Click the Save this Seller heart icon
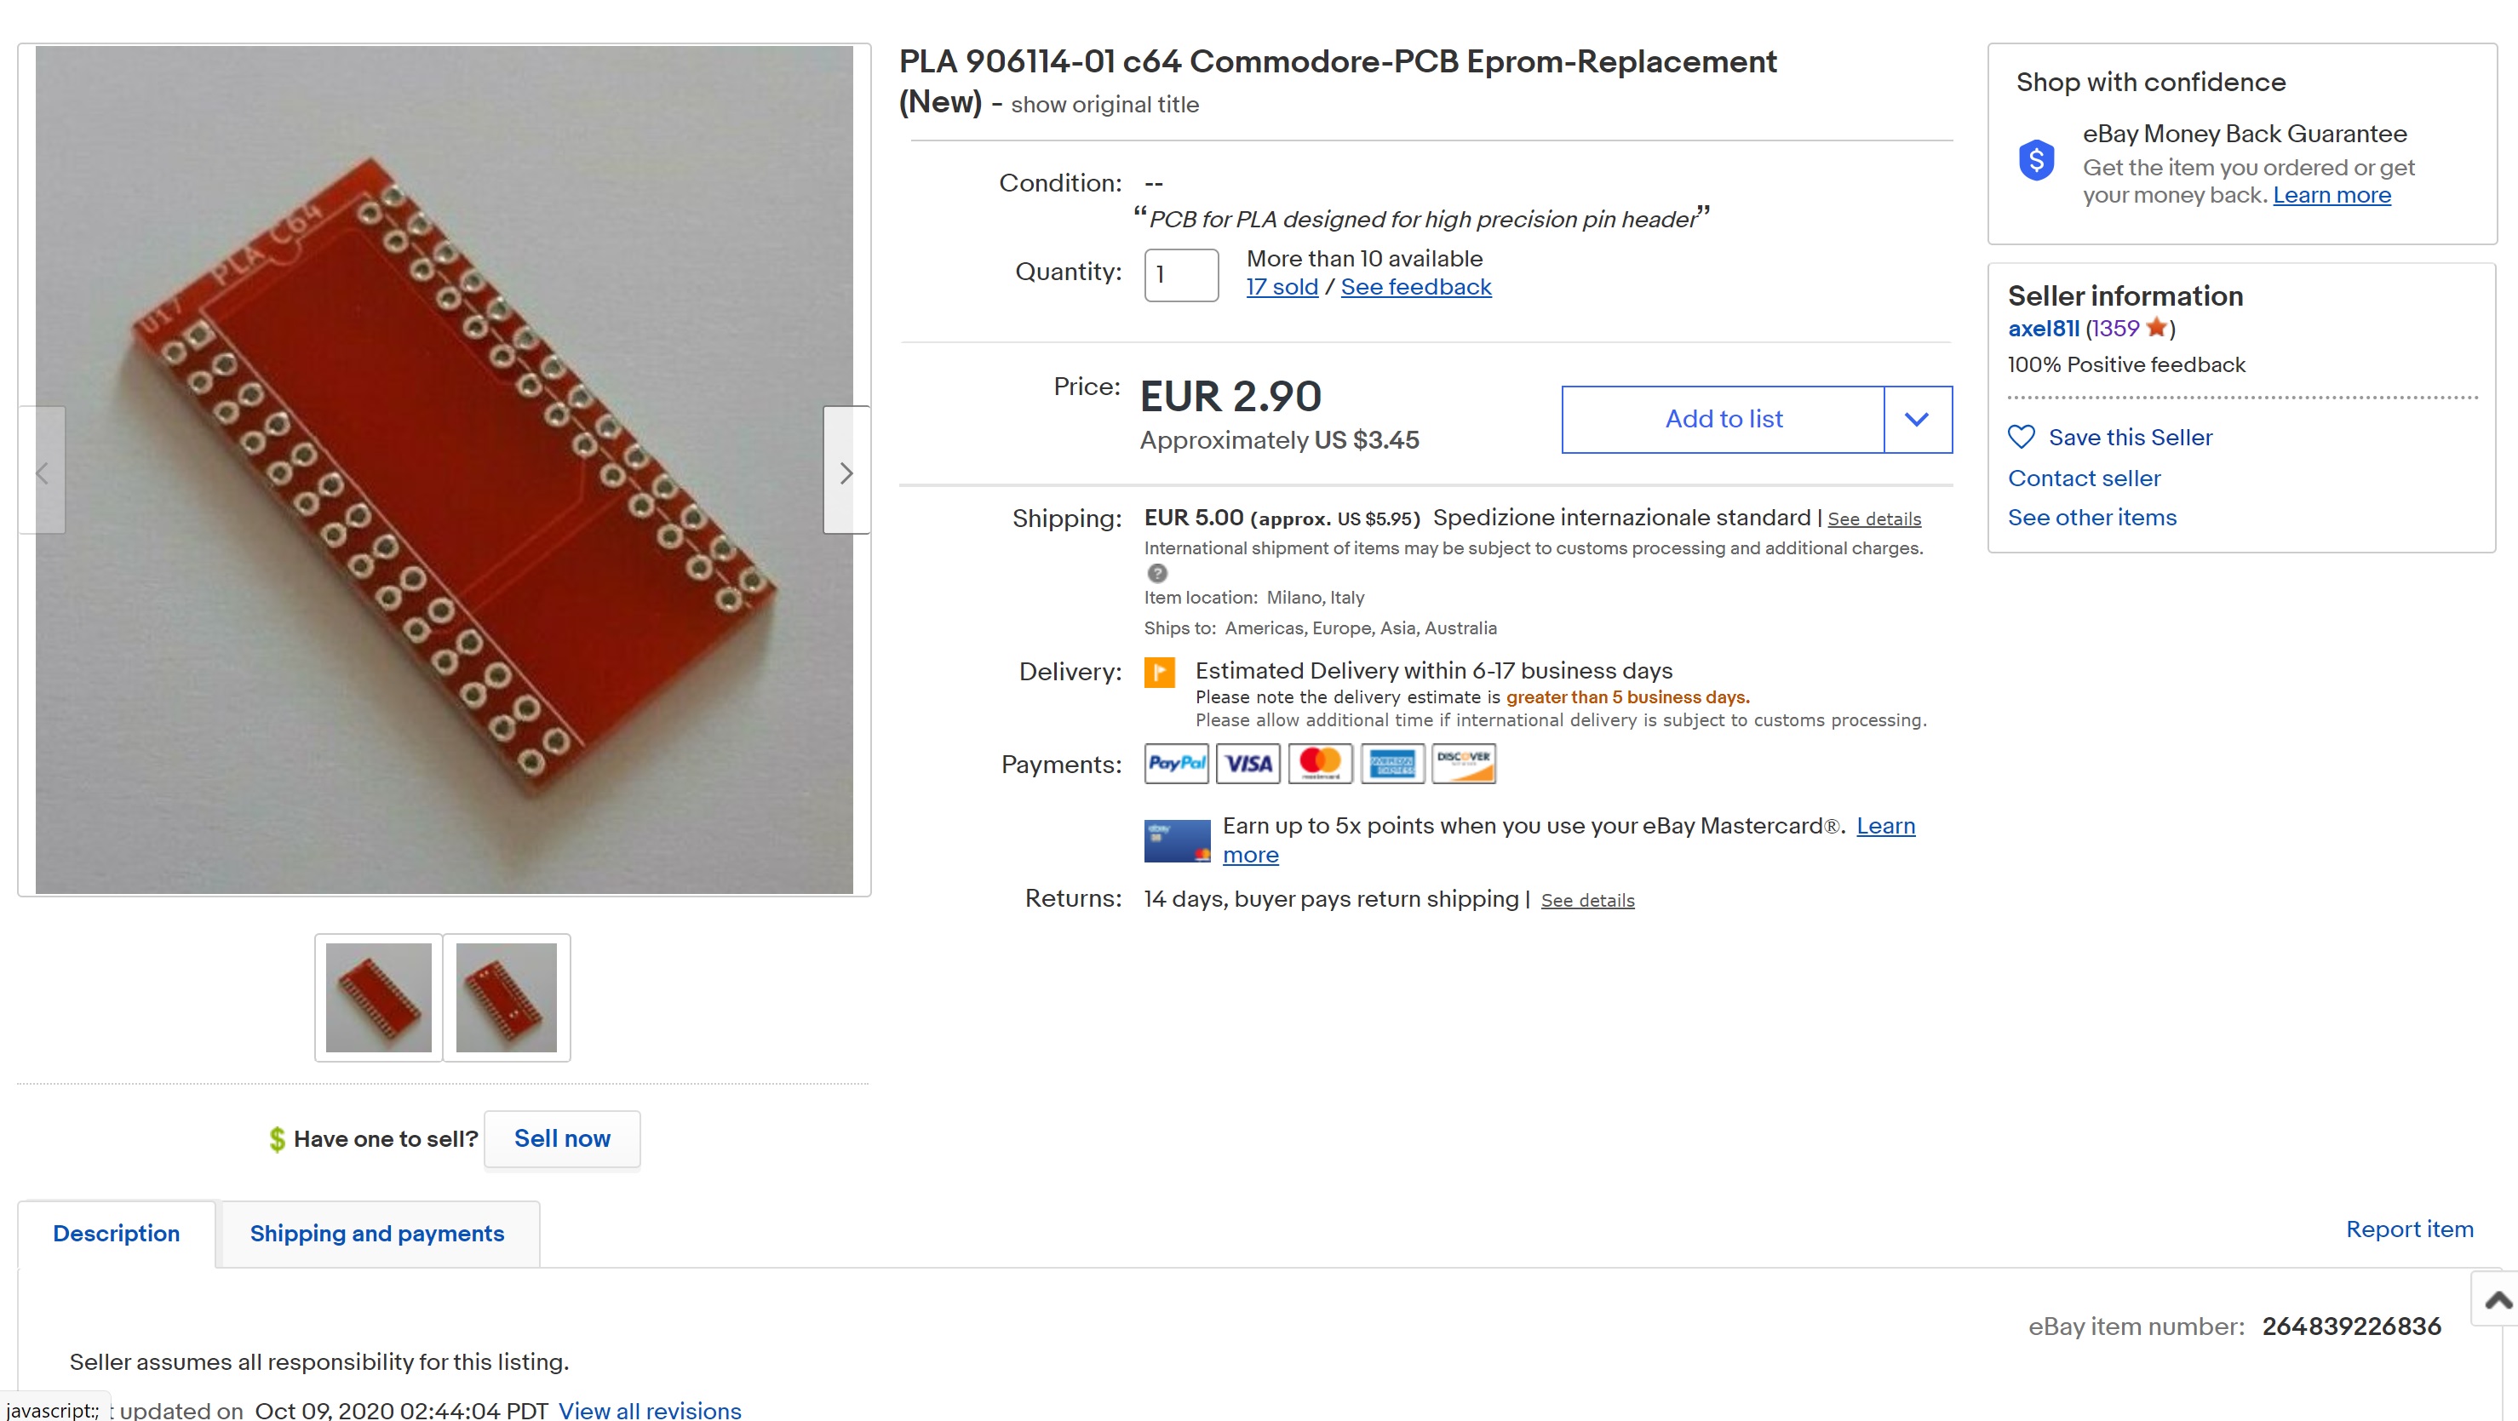The image size is (2518, 1421). tap(2021, 437)
